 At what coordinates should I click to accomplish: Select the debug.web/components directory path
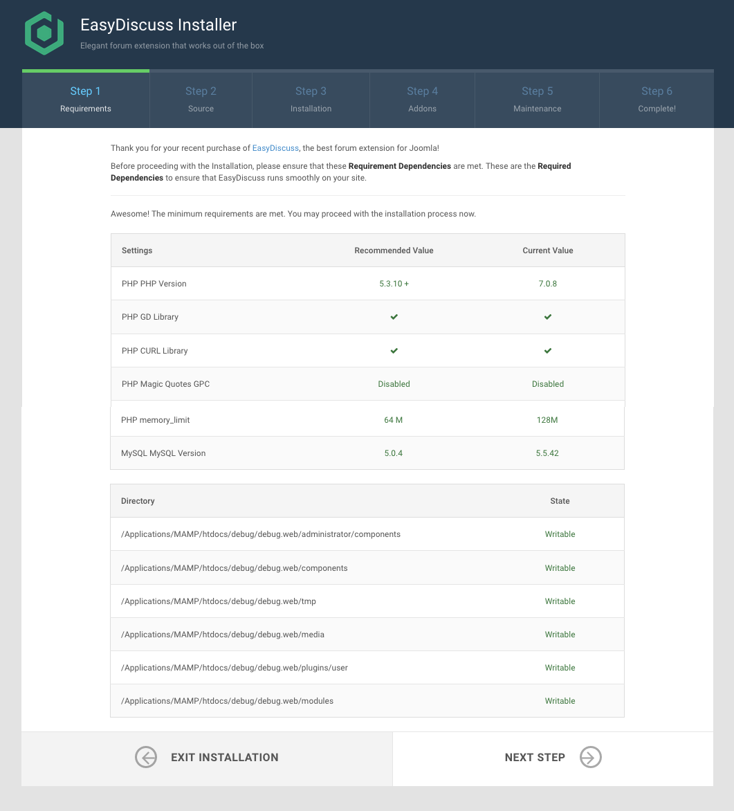(x=235, y=568)
